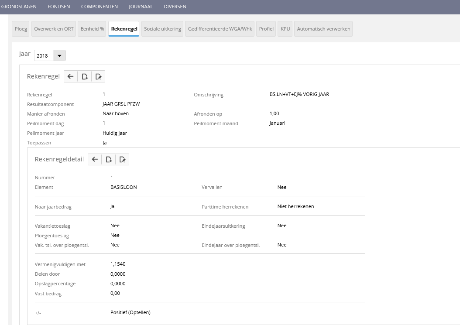Go back using the Rekenregeldetail arrow icon

[95, 160]
